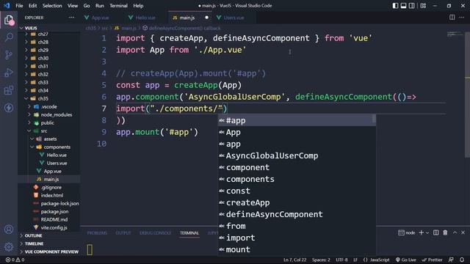Open the Terminal menu

pos(118,6)
